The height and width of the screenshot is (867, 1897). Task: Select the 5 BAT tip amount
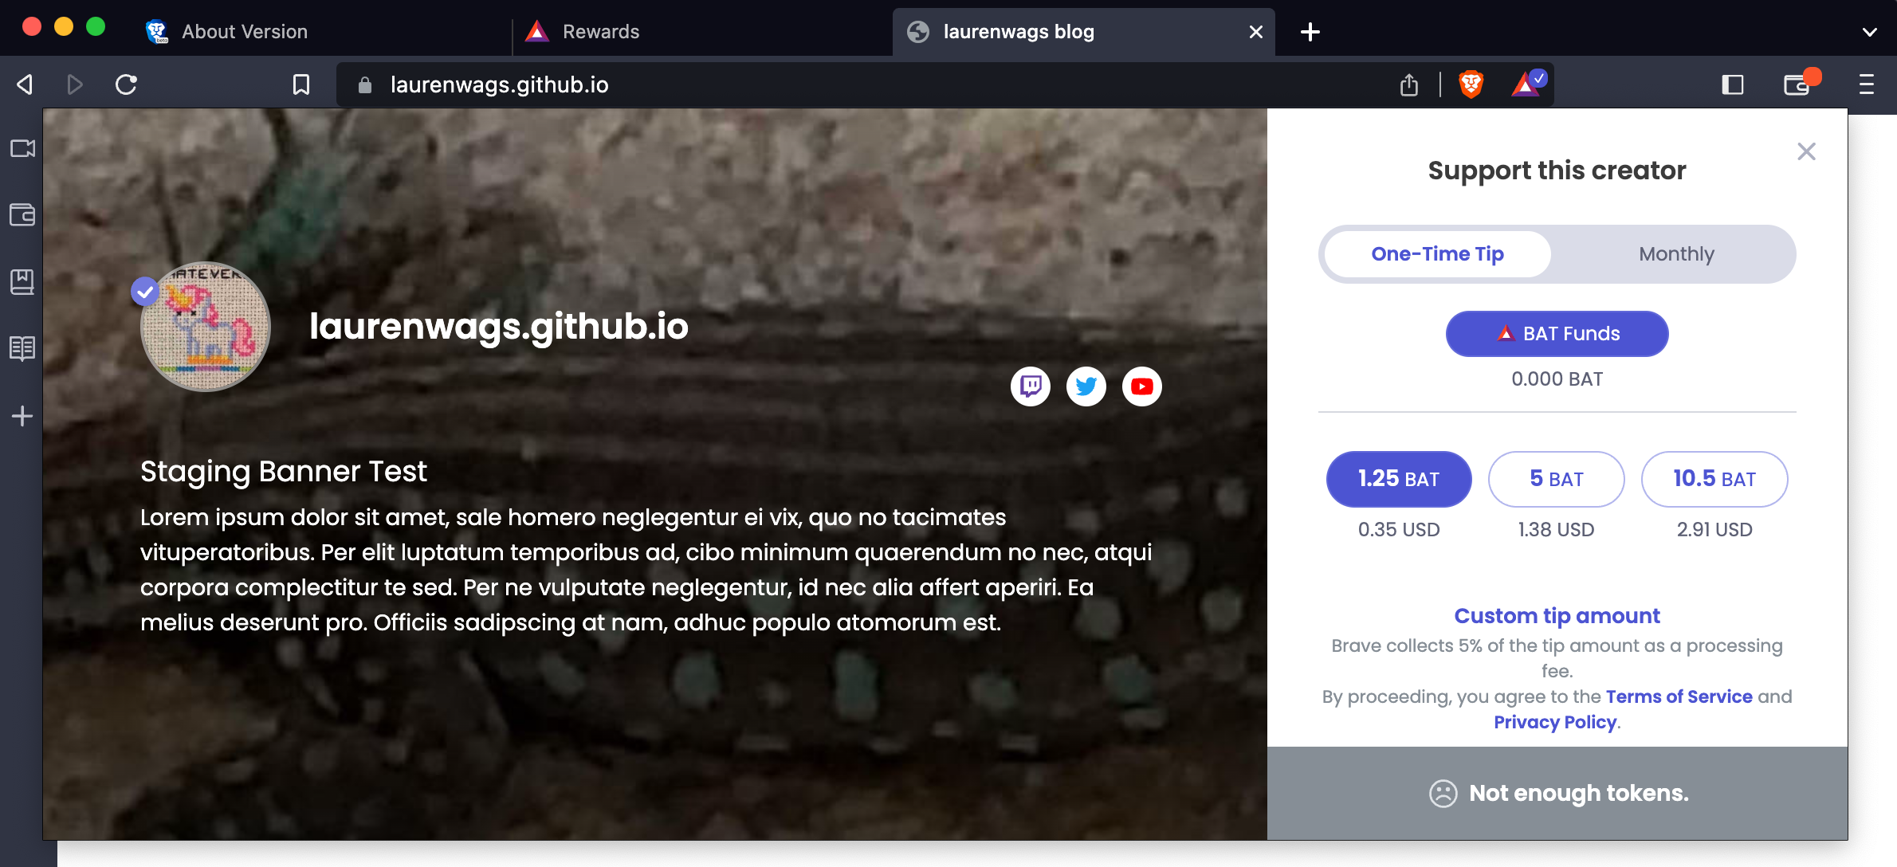tap(1556, 479)
